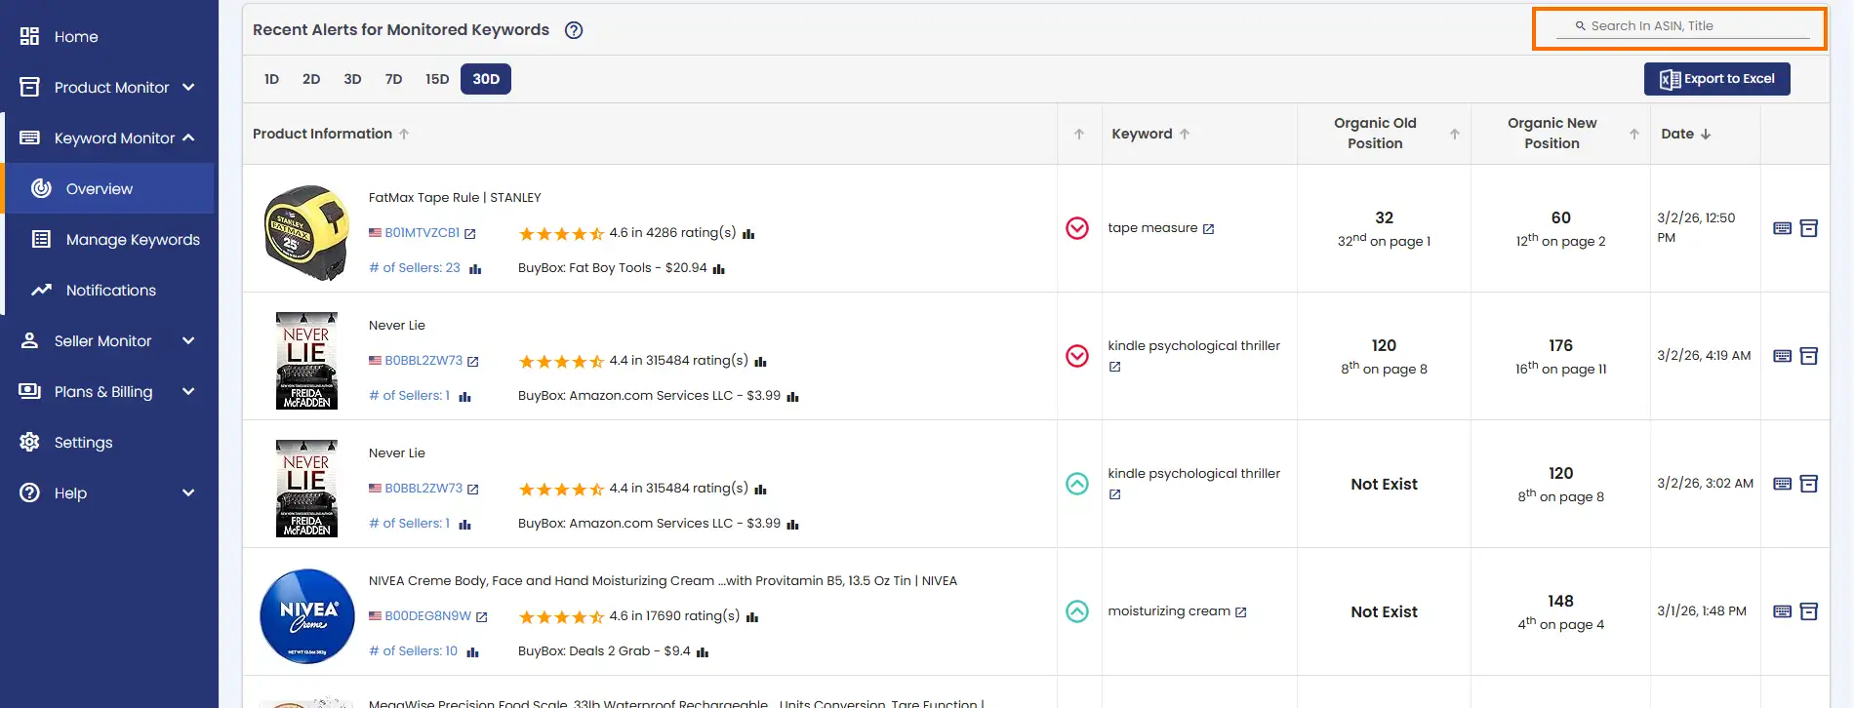
Task: Open the Notifications page
Action: click(x=111, y=291)
